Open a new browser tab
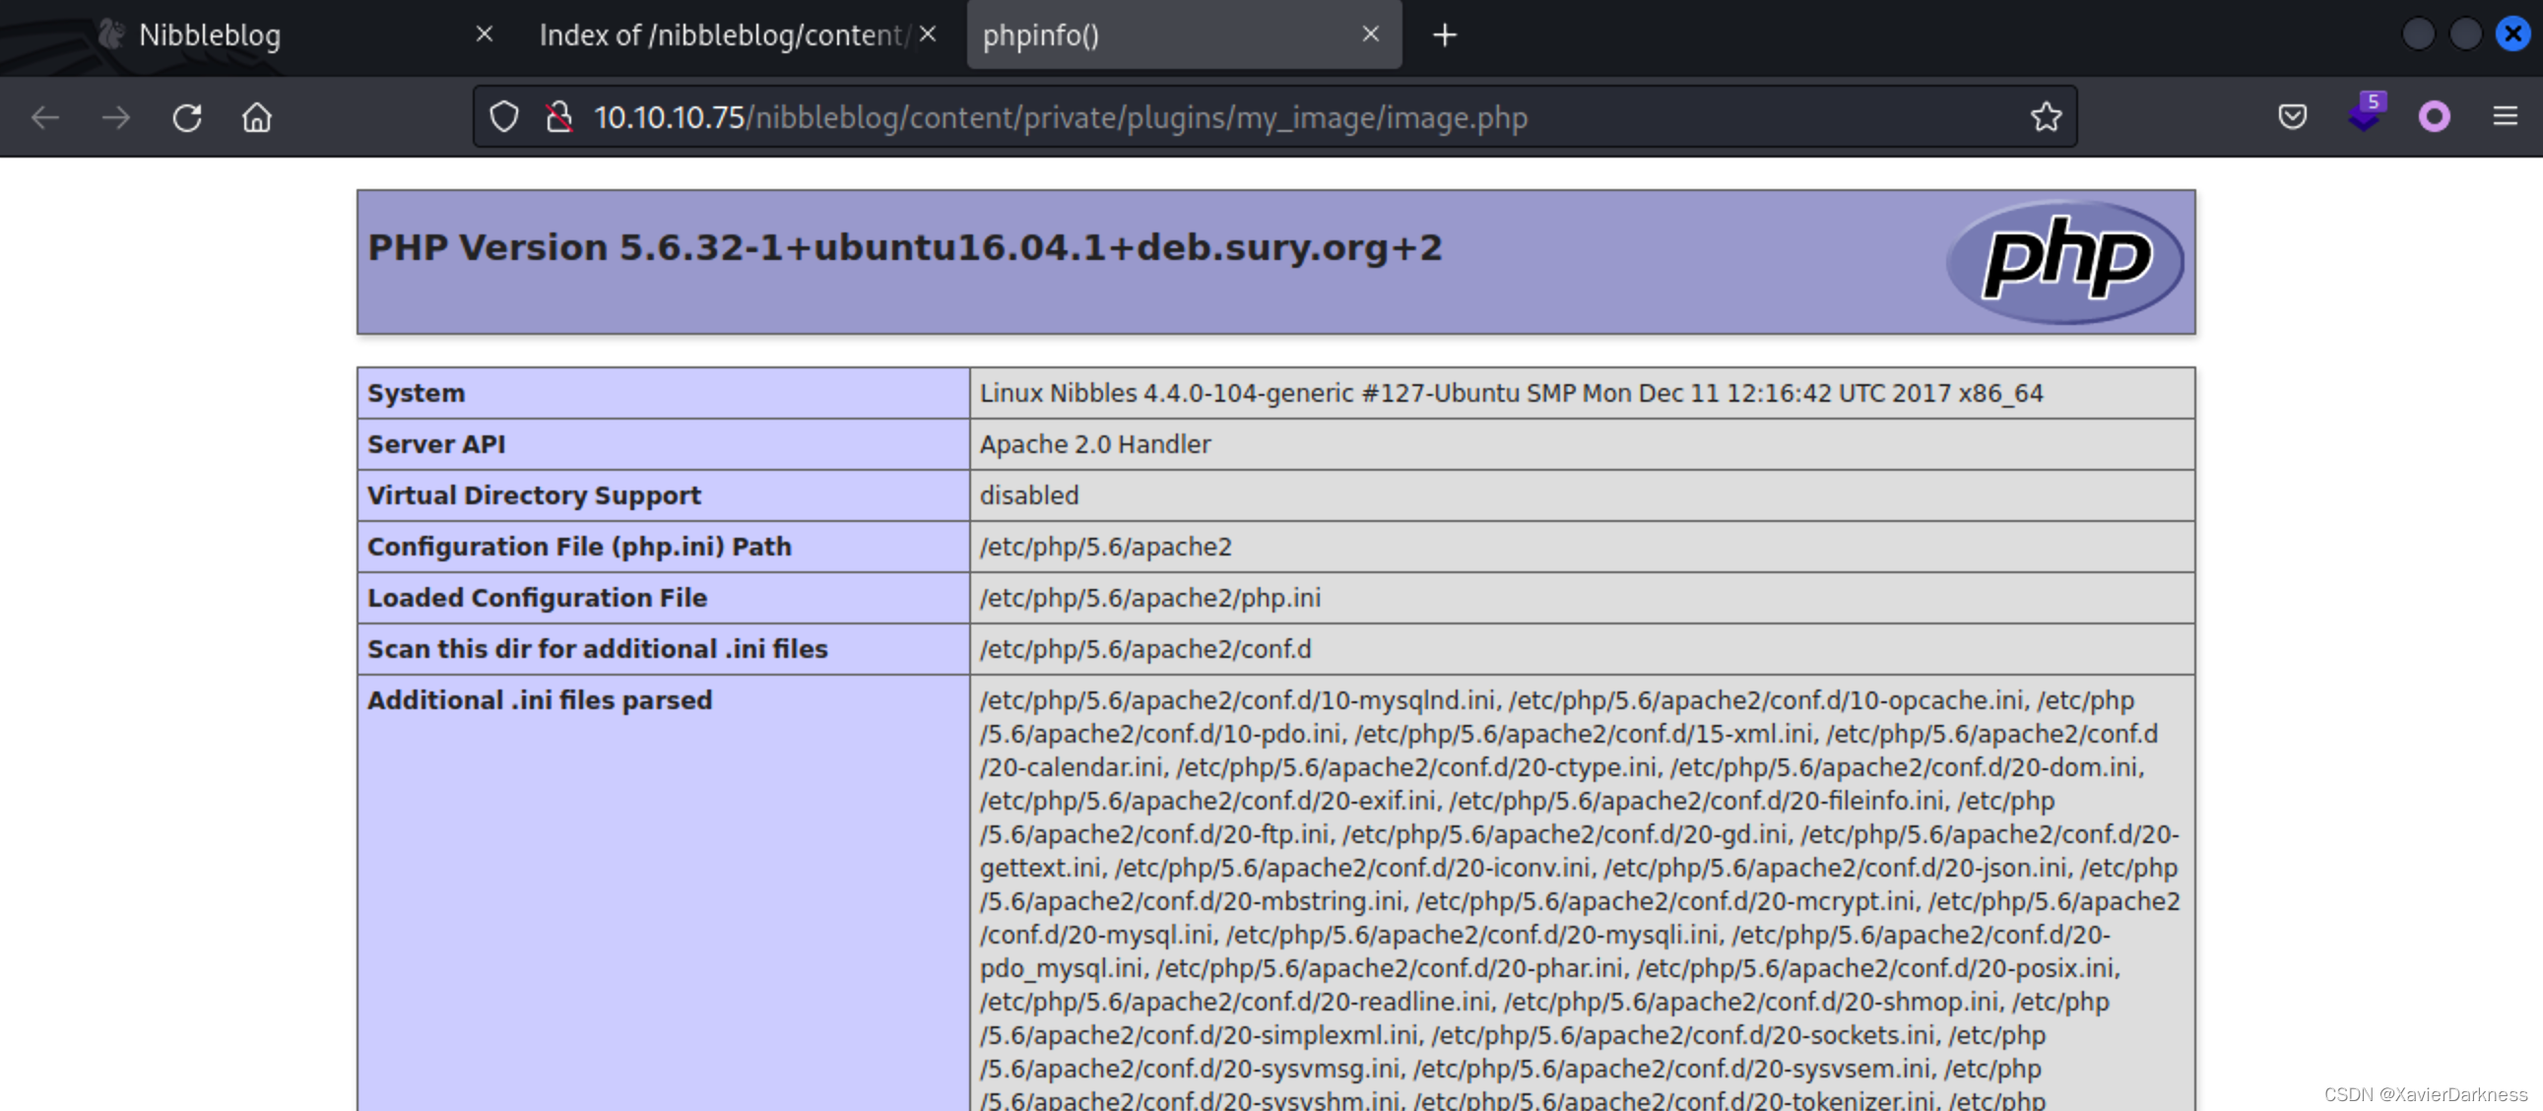 pyautogui.click(x=1445, y=35)
